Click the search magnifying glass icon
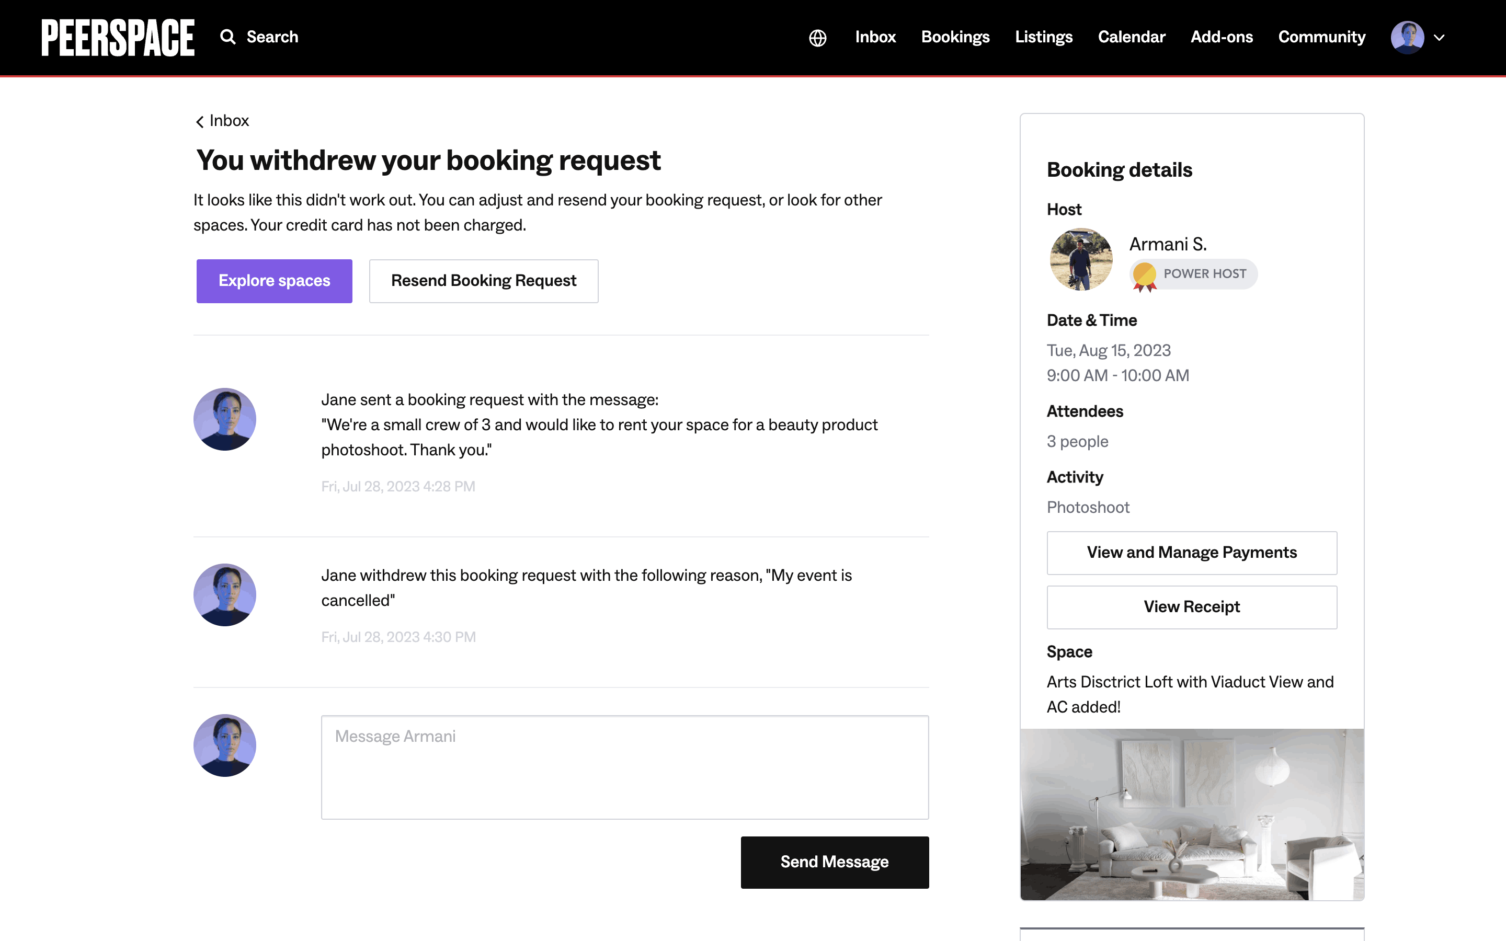This screenshot has height=941, width=1506. (228, 37)
